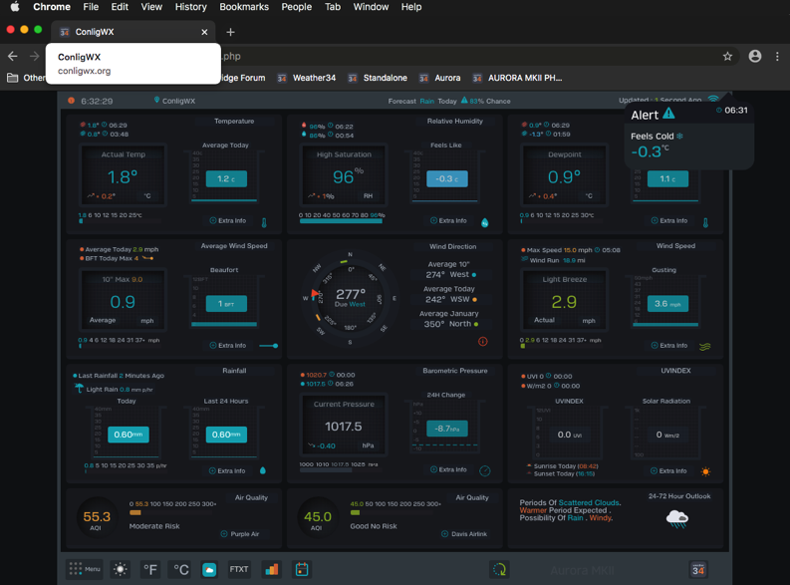Click the Feels Cold -0.3°C alert value
Screen dimensions: 790x585
[x=651, y=151]
